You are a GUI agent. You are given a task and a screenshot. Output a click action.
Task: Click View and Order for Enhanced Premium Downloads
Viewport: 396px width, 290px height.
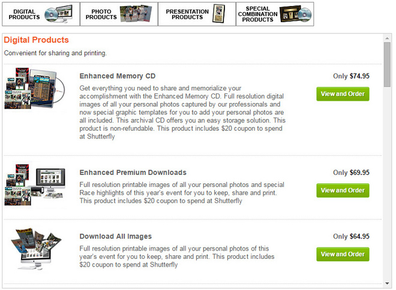click(343, 191)
